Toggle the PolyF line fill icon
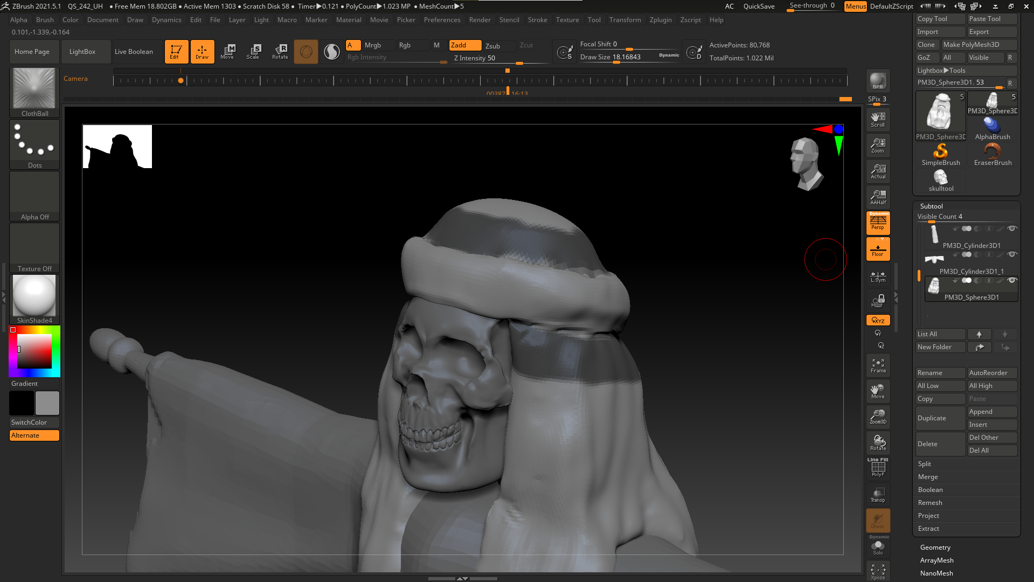This screenshot has width=1034, height=582. pyautogui.click(x=878, y=468)
